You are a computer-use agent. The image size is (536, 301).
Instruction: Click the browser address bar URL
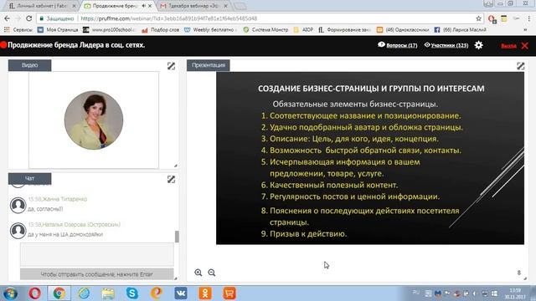pyautogui.click(x=169, y=18)
